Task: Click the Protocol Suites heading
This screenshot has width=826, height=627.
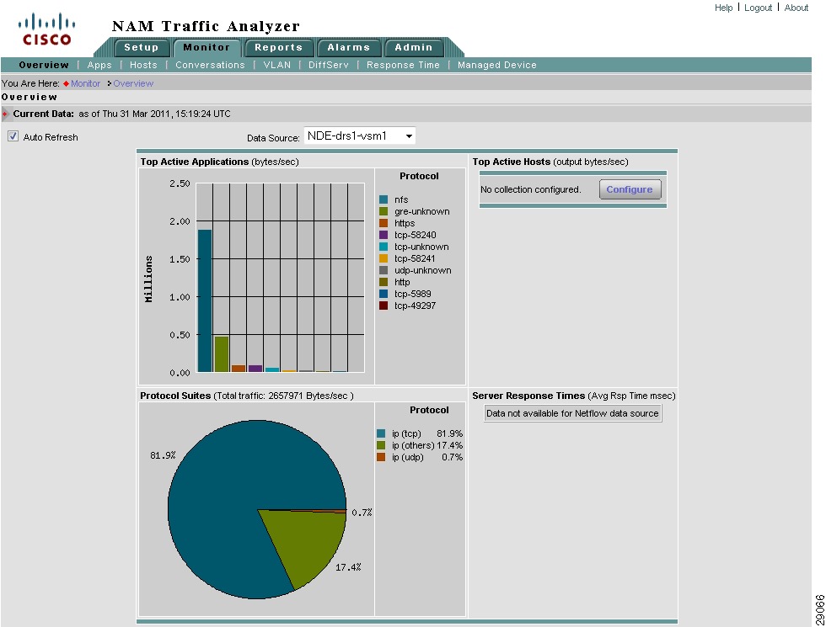Action: click(175, 396)
